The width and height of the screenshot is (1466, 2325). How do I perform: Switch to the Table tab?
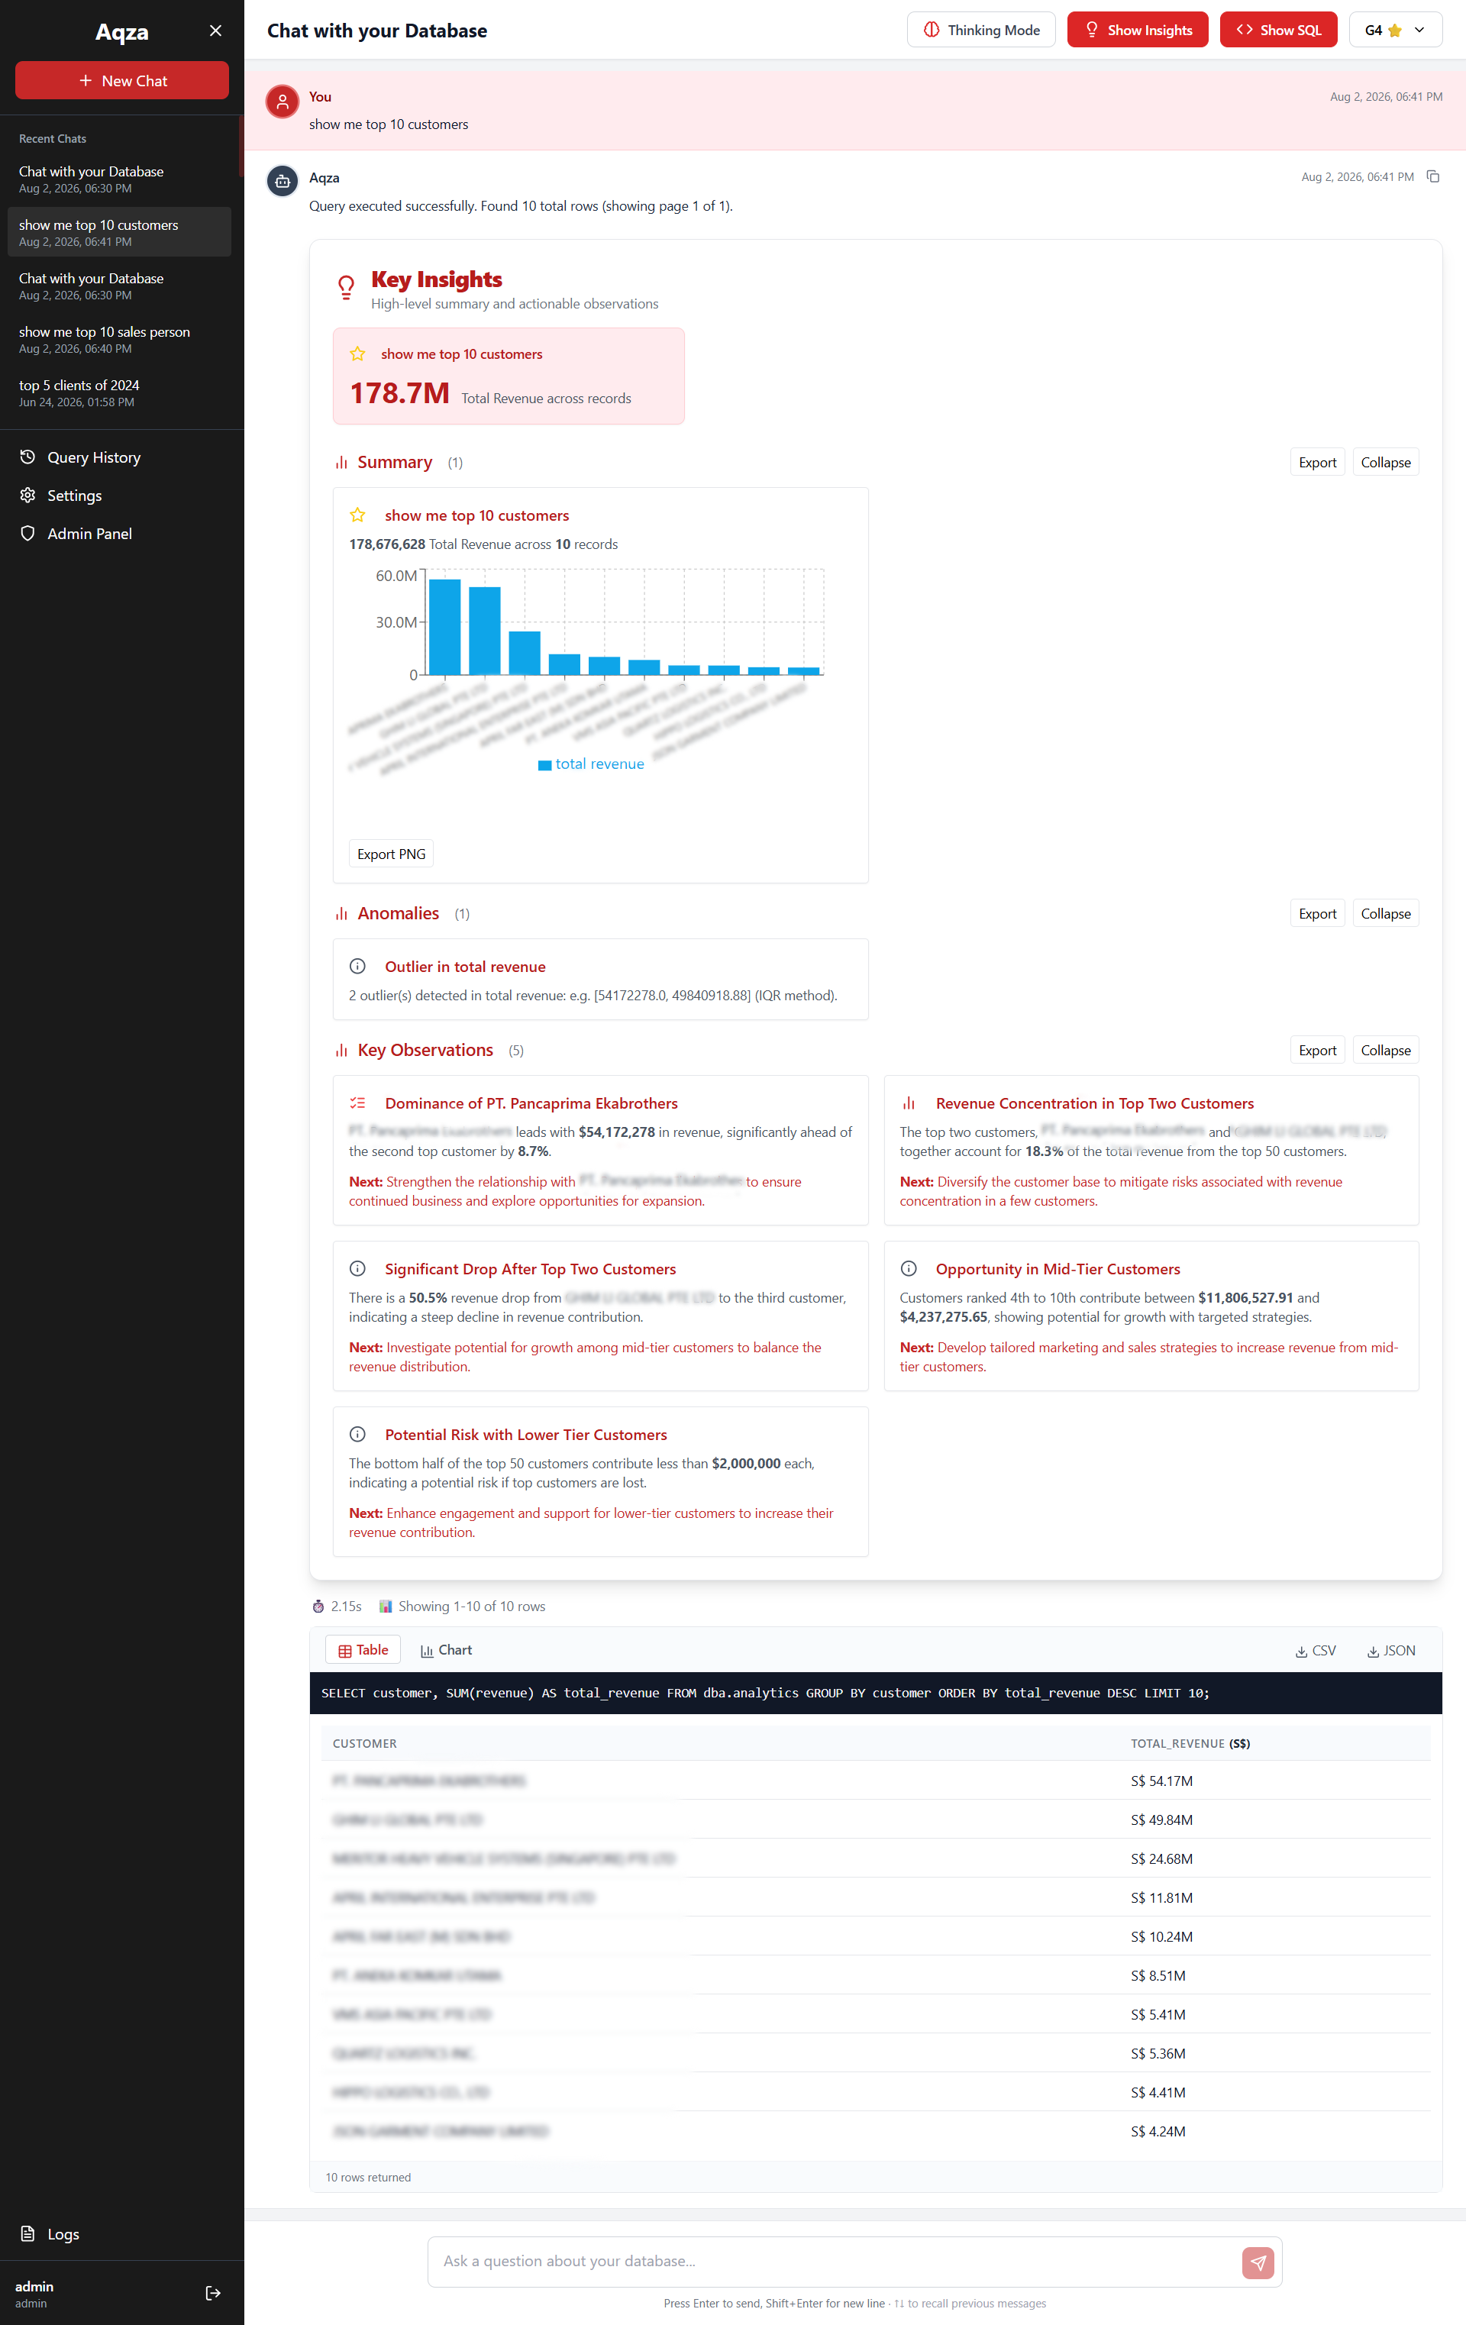pos(363,1650)
